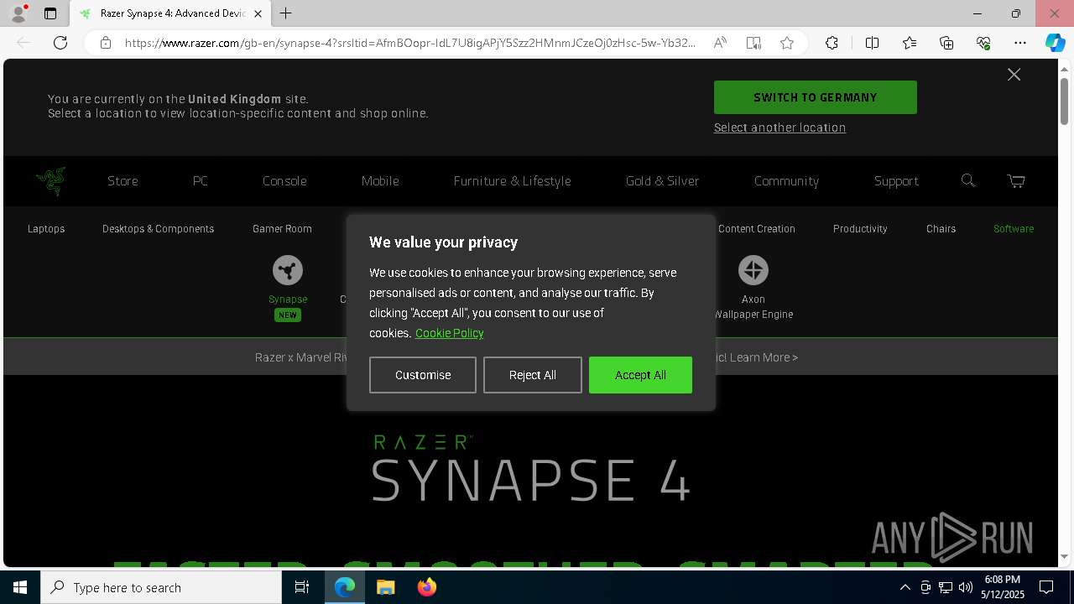Select the Software category
The height and width of the screenshot is (604, 1074).
1014,229
